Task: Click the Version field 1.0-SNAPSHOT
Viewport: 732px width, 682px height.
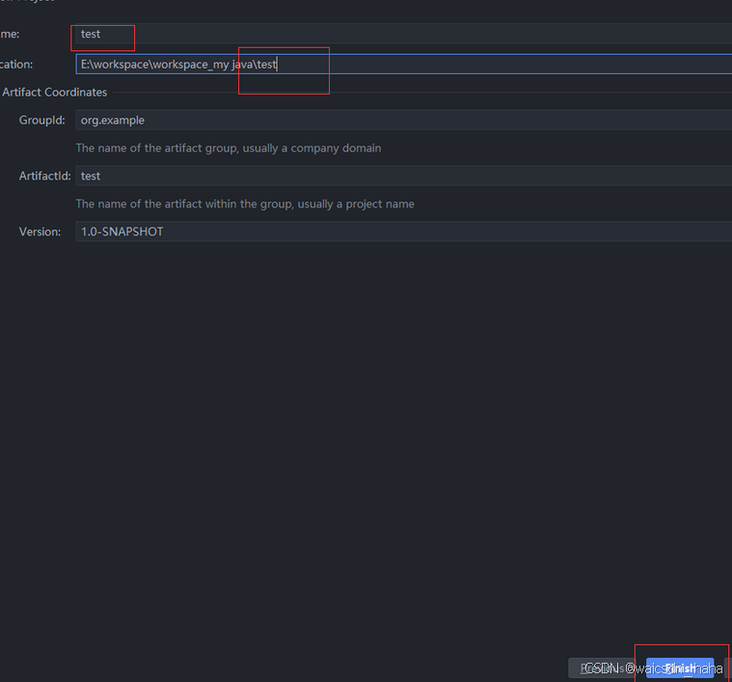Action: coord(403,232)
